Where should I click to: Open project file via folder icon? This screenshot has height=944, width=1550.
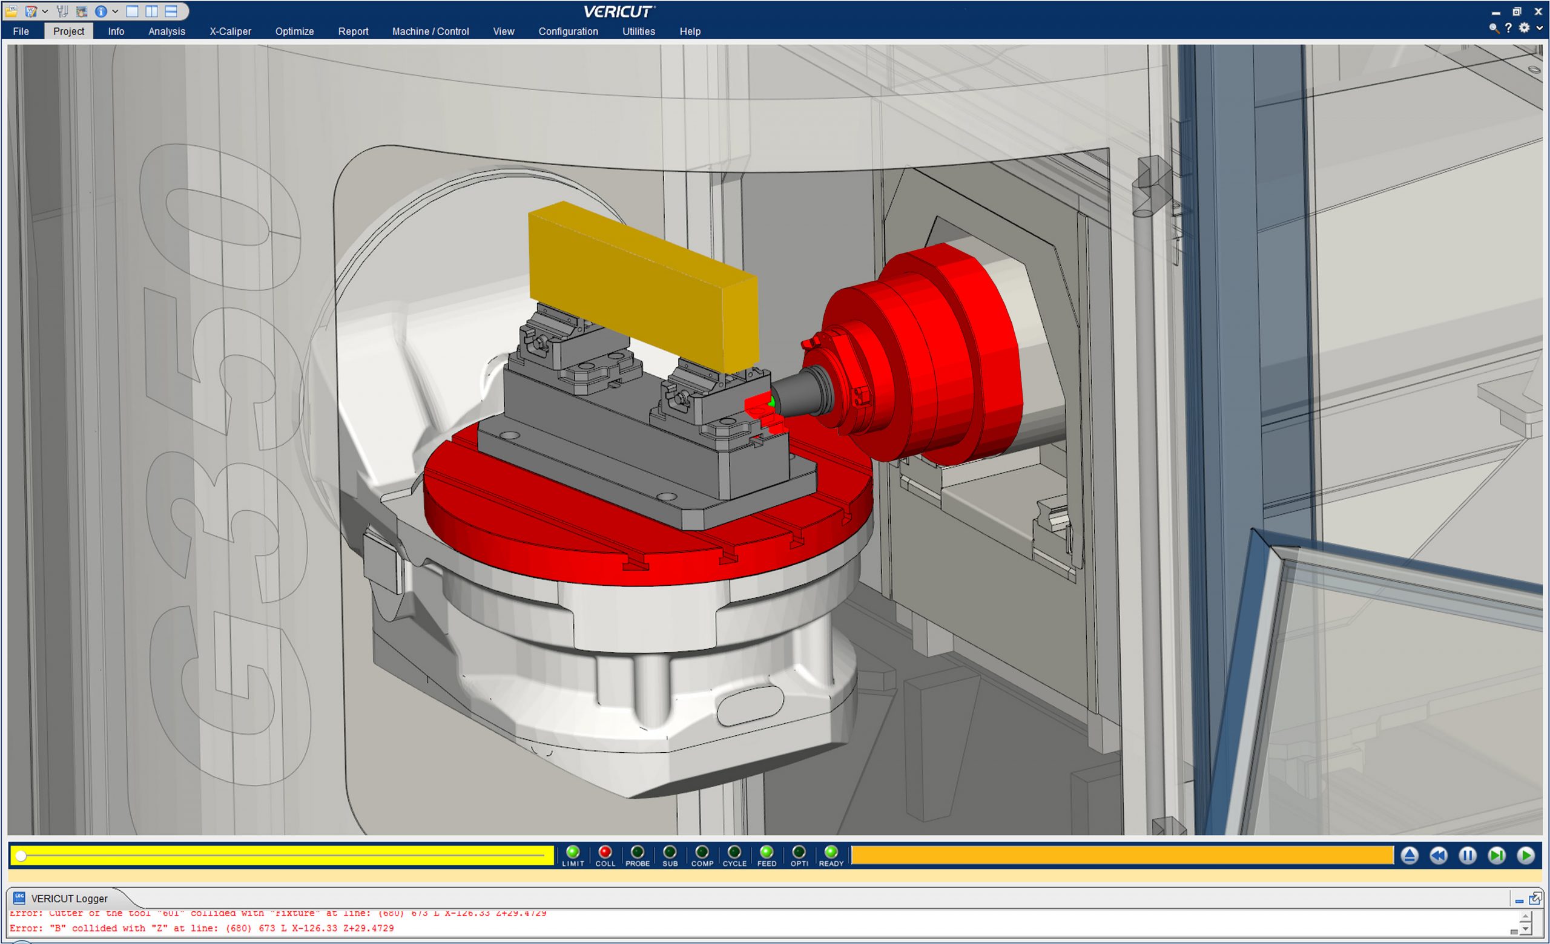12,11
